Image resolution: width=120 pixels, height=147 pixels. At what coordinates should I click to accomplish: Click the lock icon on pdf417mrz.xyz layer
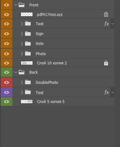pyautogui.click(x=106, y=14)
